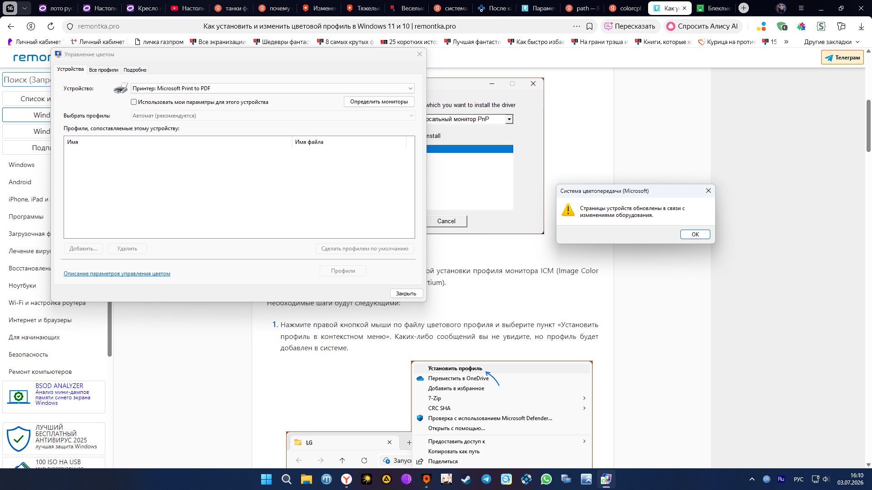Switch to the 'colorcpl' browser tab
The image size is (872, 490).
(625, 8)
